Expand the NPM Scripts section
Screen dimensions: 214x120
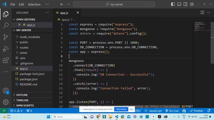(x=32, y=106)
